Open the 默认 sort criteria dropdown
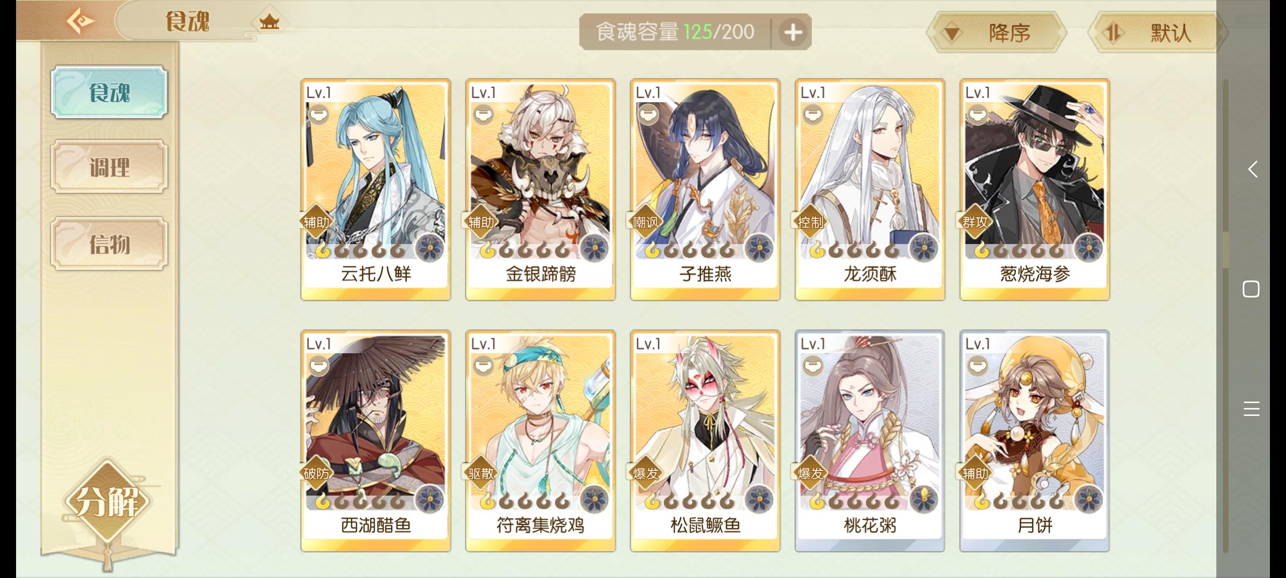Screen dimensions: 1286x578 pos(1157,33)
